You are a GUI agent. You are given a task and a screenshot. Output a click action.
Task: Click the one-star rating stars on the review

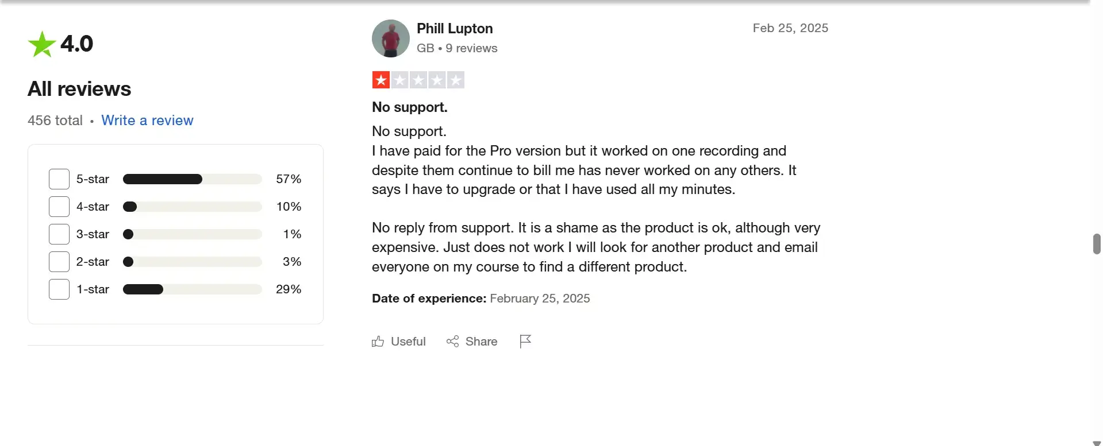[x=418, y=80]
